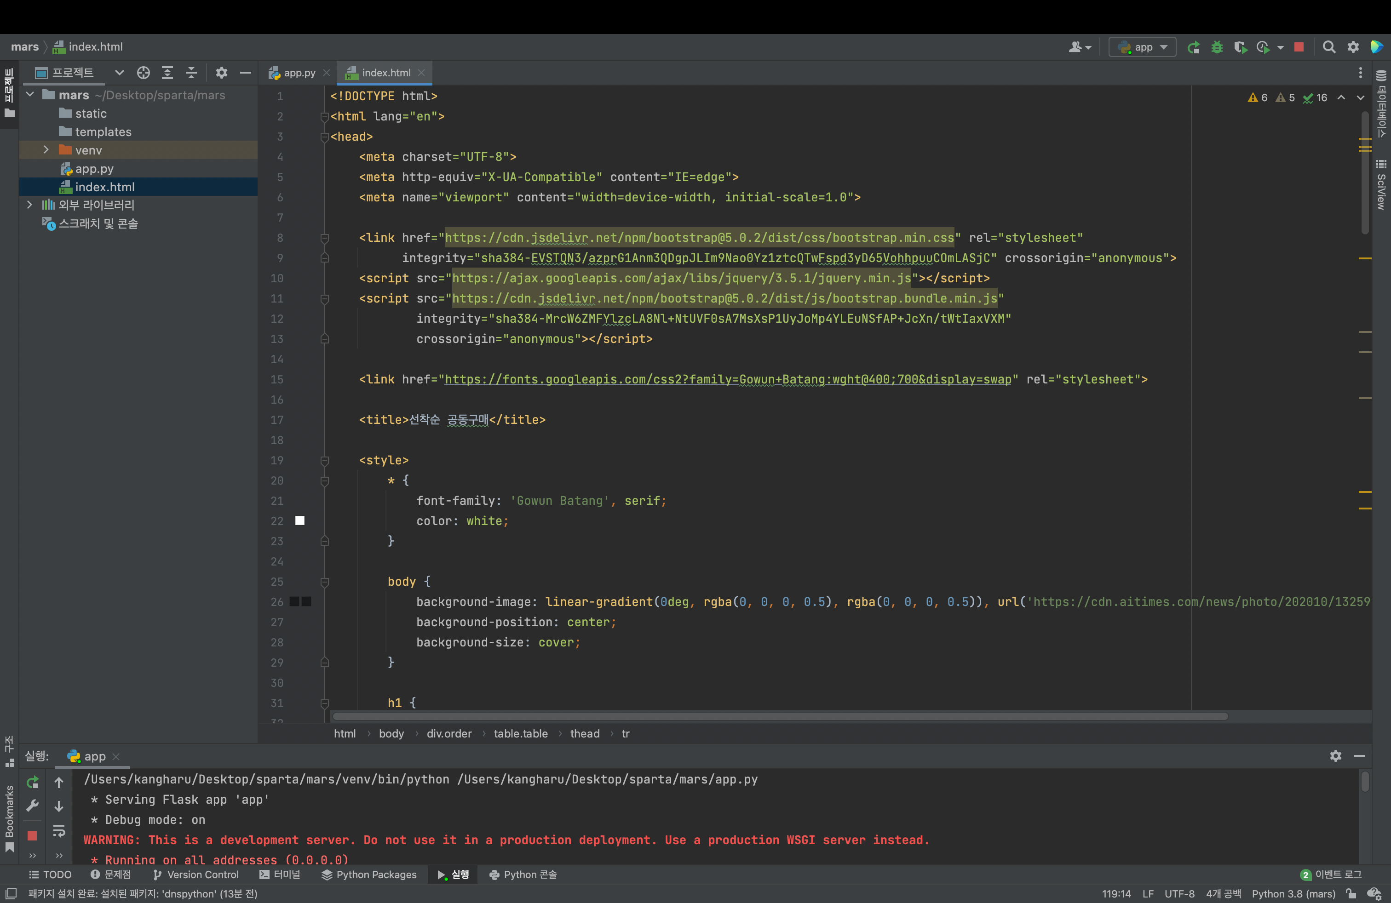The height and width of the screenshot is (903, 1391).
Task: Open the Problems (문제점) tab
Action: tap(111, 874)
